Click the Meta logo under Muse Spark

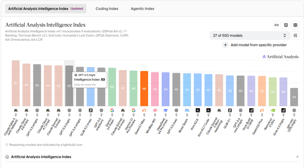click(187, 110)
